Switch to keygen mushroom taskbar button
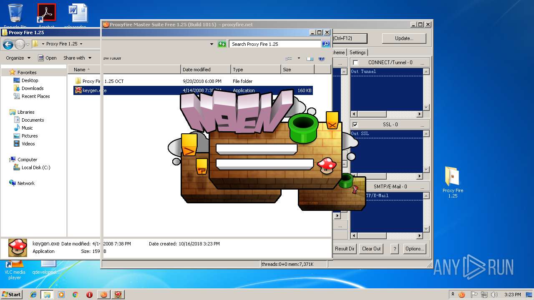 [x=118, y=295]
